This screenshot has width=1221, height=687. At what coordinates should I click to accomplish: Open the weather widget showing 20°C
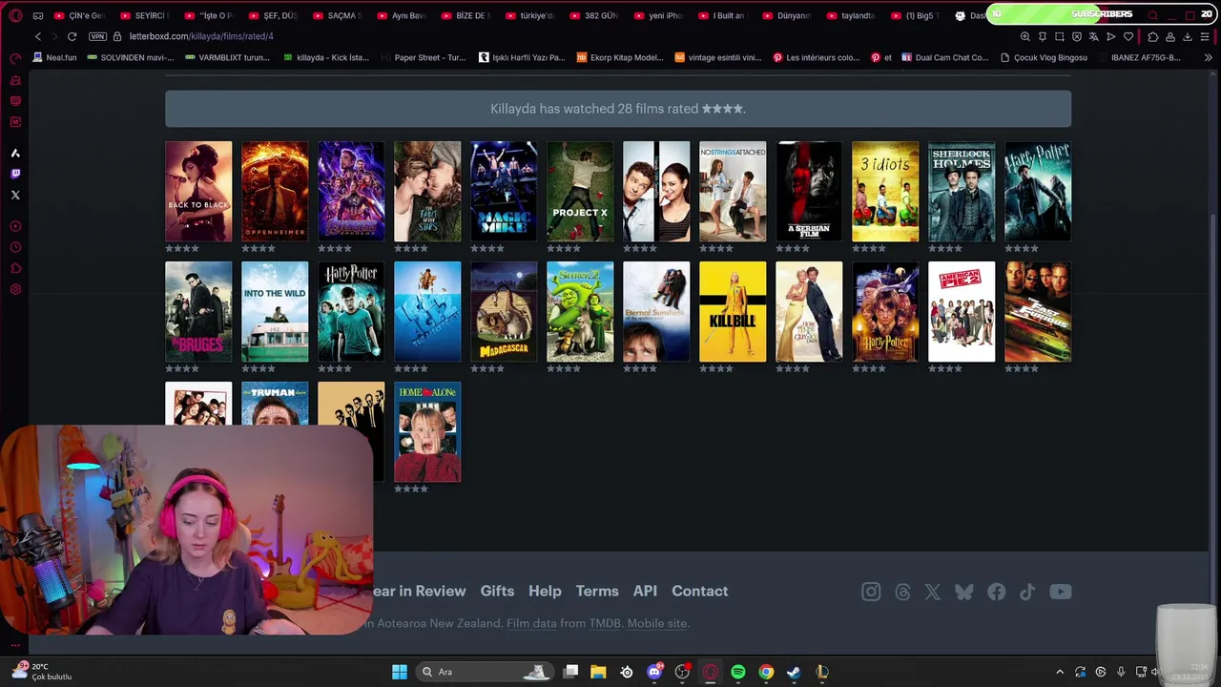point(40,672)
